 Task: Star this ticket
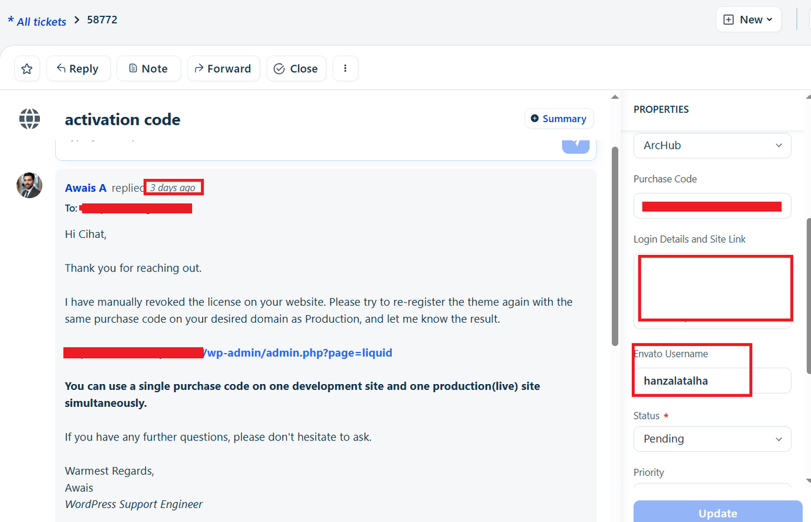click(x=27, y=69)
